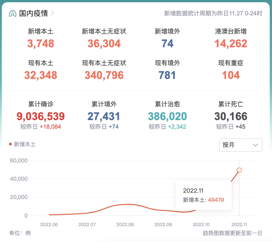Click the 40,000 y-axis label

19,179
